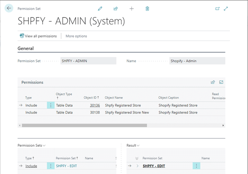Click the share icon in page header

tap(116, 8)
